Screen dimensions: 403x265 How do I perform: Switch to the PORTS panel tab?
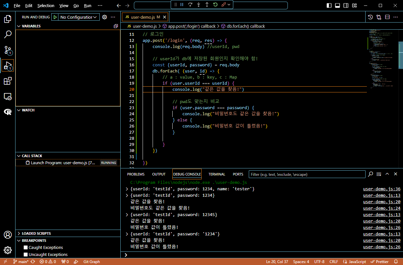[x=238, y=174]
